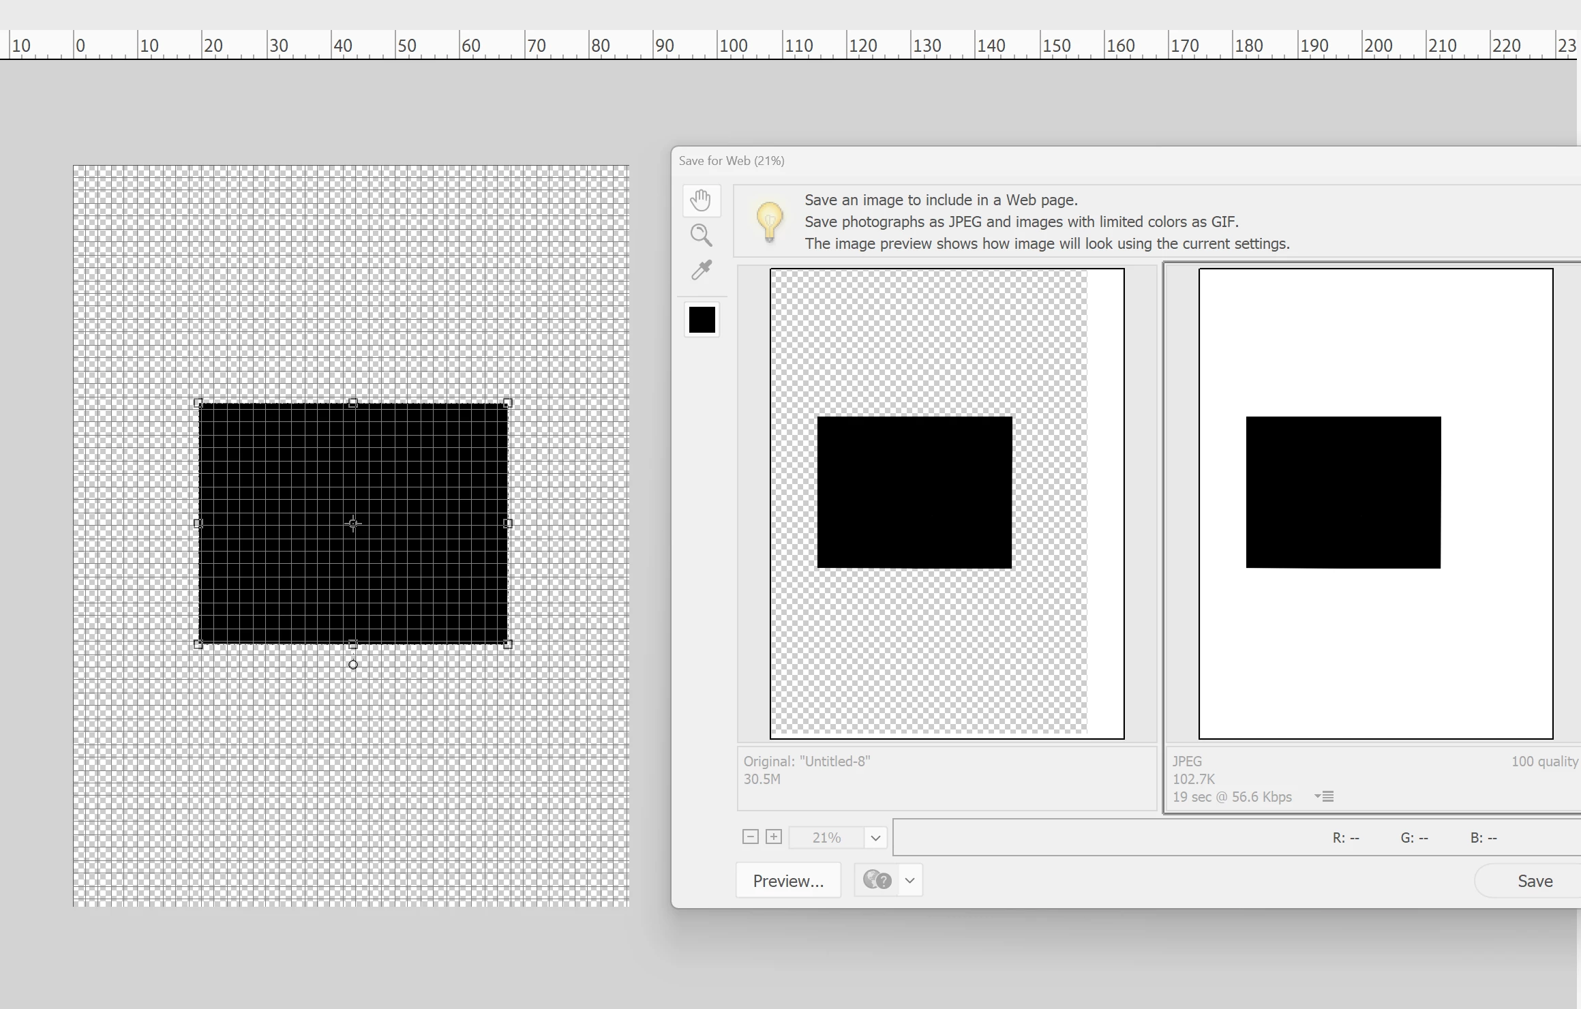Expand the zoom level dropdown arrow
Image resolution: width=1581 pixels, height=1009 pixels.
click(875, 838)
